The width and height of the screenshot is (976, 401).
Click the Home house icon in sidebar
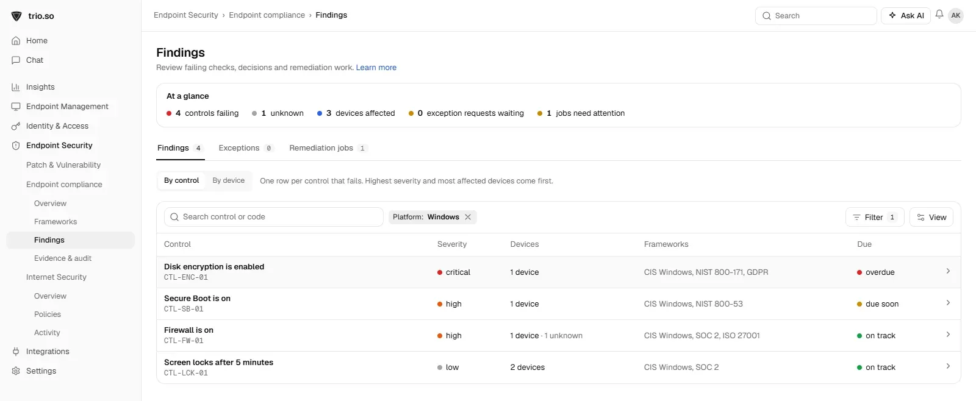[x=16, y=41]
